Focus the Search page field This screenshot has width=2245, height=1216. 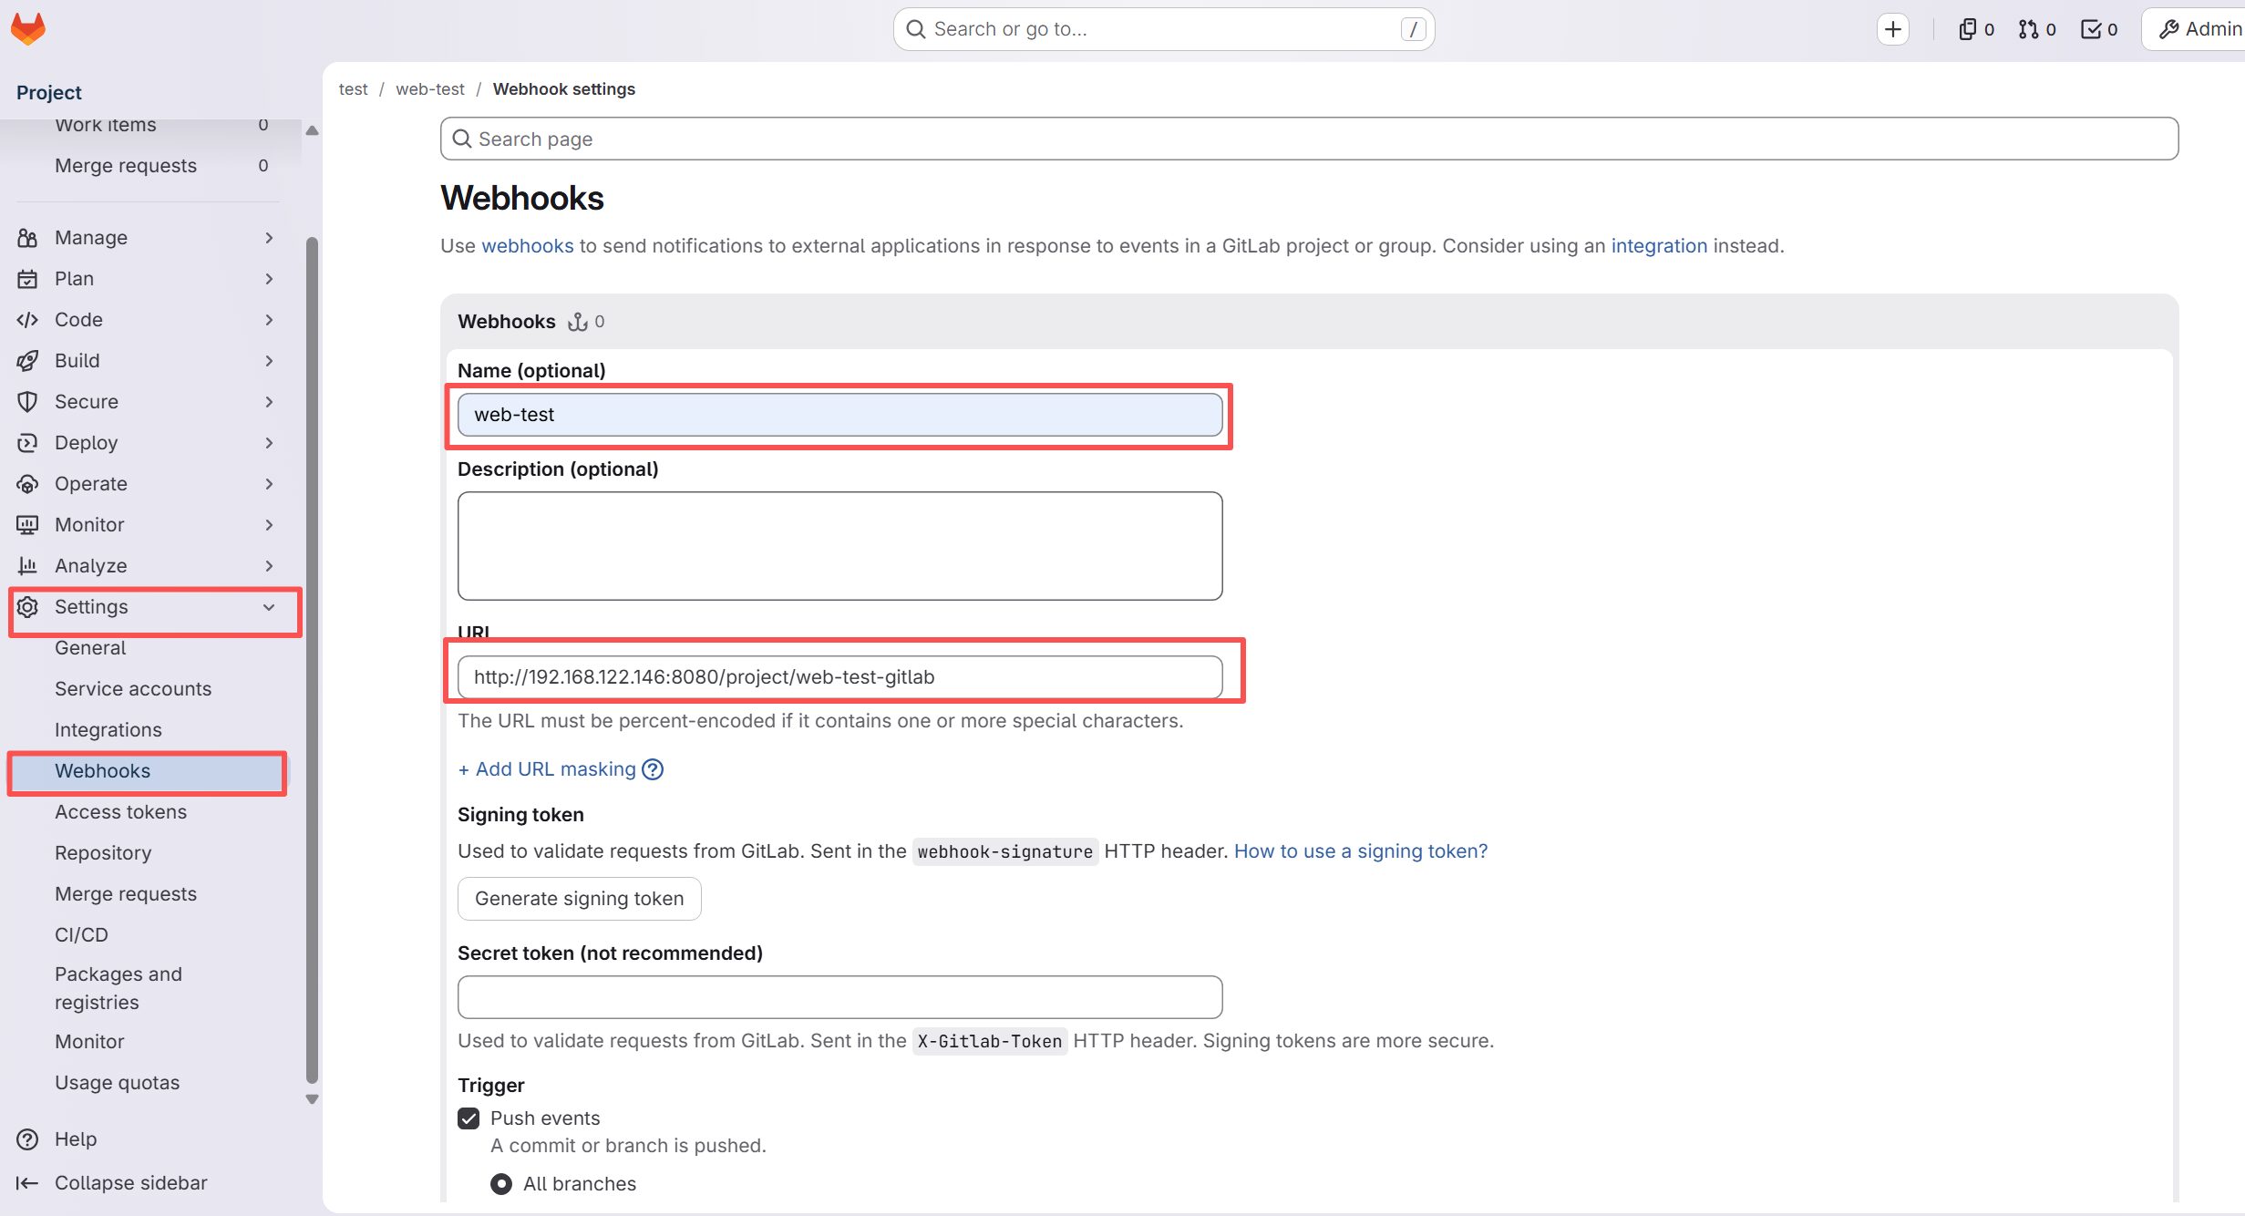(1310, 139)
